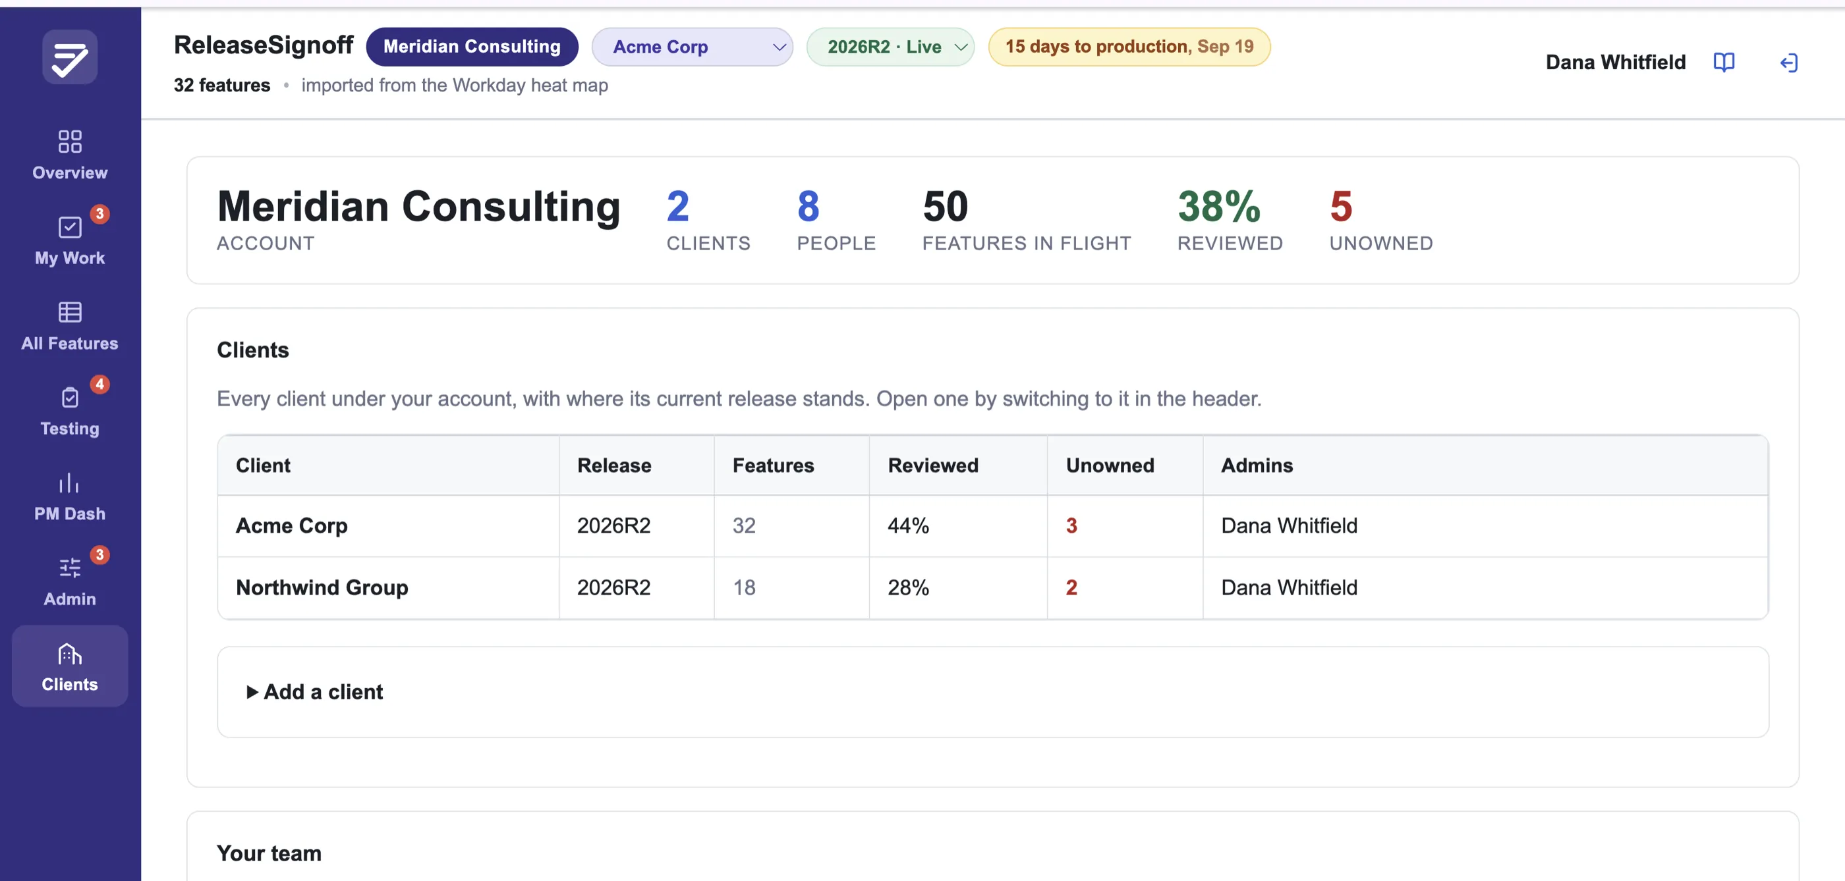This screenshot has height=881, width=1845.
Task: Open the documentation book icon
Action: click(1723, 63)
